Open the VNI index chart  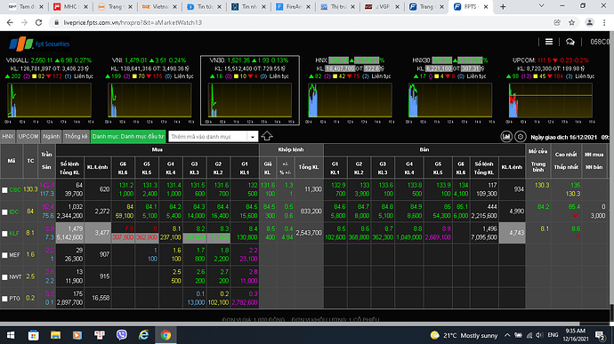[x=149, y=100]
